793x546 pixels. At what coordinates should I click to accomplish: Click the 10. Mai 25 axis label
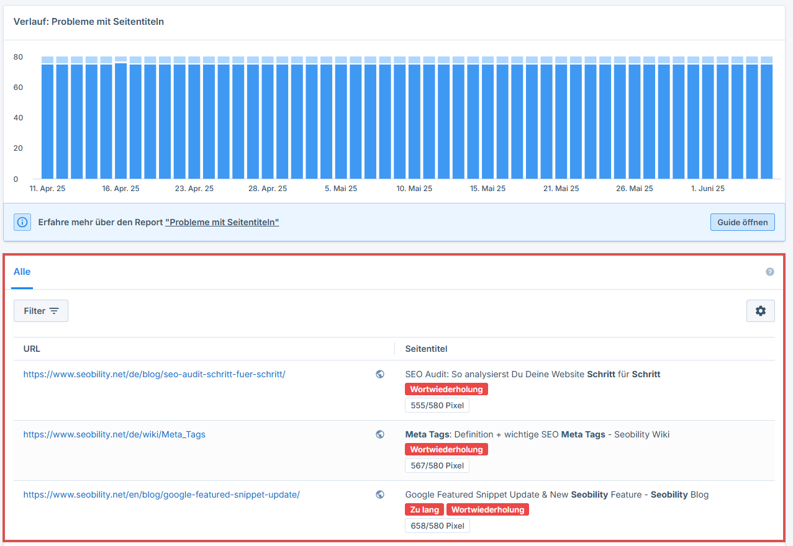[414, 188]
